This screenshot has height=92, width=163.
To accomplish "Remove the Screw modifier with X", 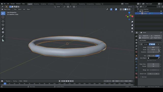I will pyautogui.click(x=158, y=44).
